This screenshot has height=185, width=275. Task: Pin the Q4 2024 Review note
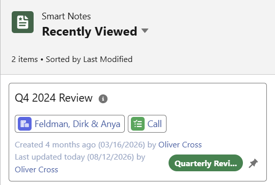click(253, 163)
